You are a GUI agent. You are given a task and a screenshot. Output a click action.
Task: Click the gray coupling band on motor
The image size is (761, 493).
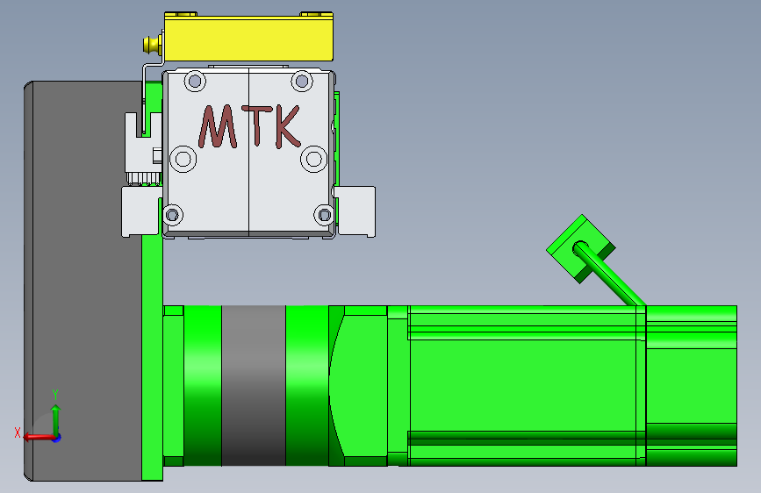point(254,386)
